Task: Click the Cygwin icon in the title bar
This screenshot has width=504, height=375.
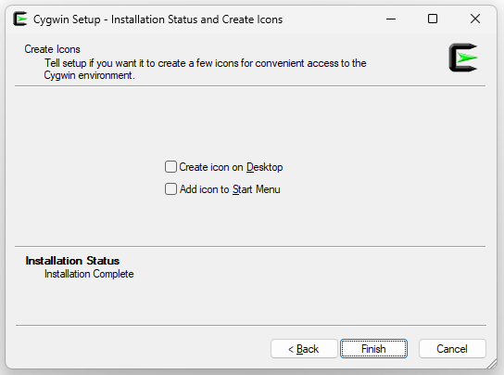Action: point(20,19)
